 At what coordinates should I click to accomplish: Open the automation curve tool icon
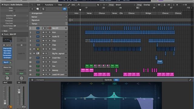coord(69,5)
